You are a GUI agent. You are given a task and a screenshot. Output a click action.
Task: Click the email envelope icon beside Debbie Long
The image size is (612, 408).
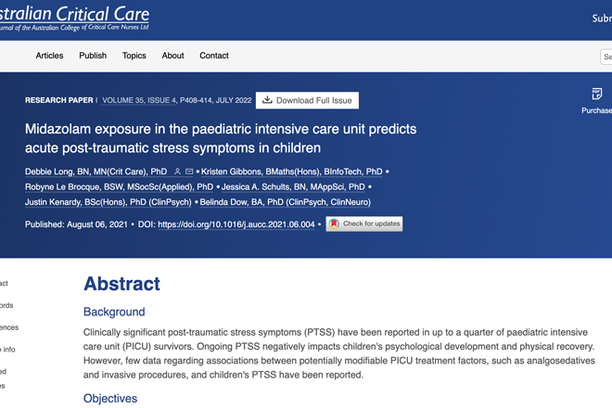click(x=189, y=172)
